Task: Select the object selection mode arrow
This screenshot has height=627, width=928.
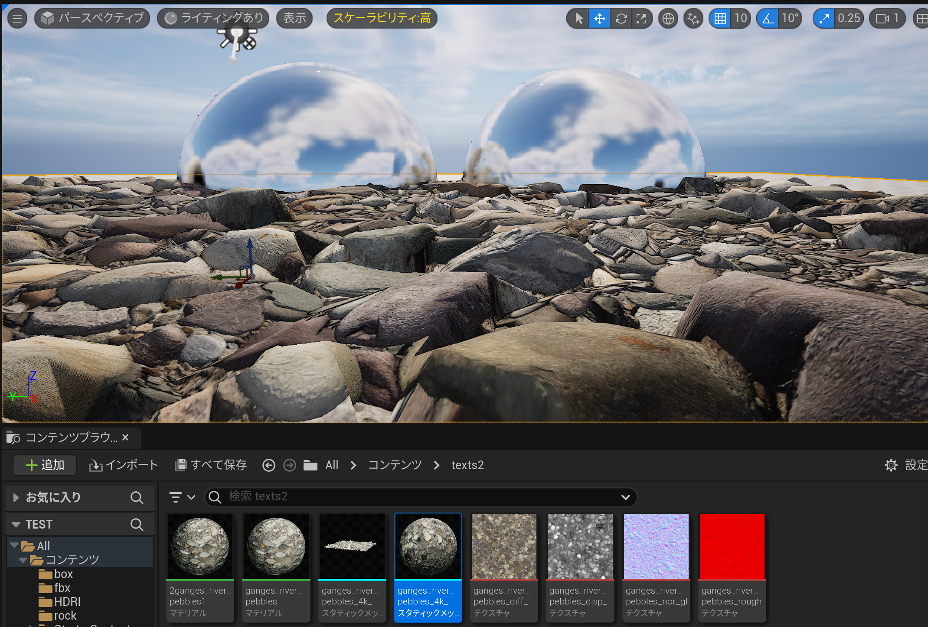Action: pyautogui.click(x=578, y=18)
